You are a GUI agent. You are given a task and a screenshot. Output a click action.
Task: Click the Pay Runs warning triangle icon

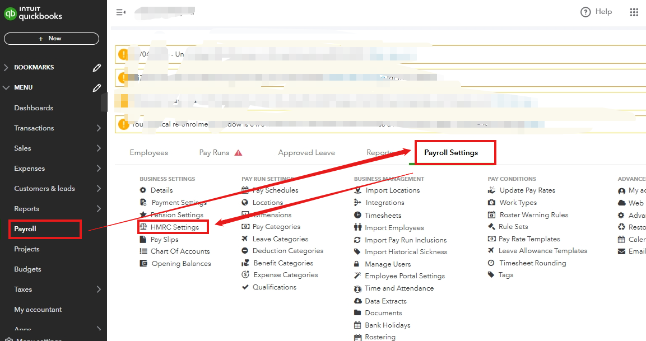coord(238,153)
